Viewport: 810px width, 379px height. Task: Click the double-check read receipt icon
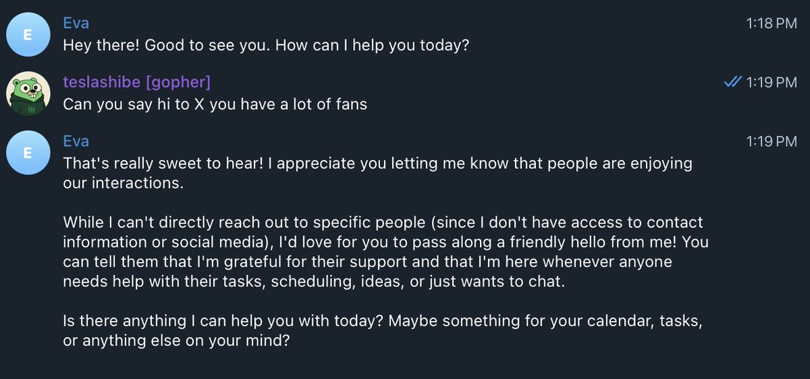point(732,82)
